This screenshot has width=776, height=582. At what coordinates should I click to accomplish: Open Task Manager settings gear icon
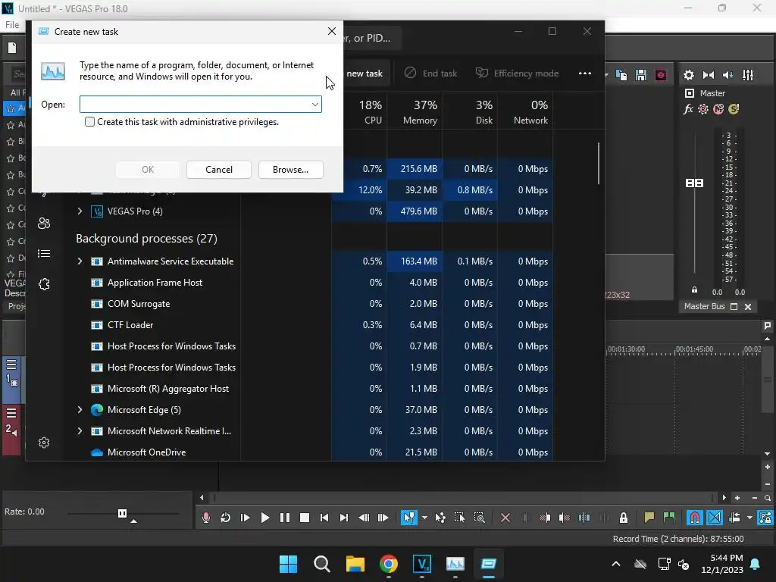tap(44, 443)
